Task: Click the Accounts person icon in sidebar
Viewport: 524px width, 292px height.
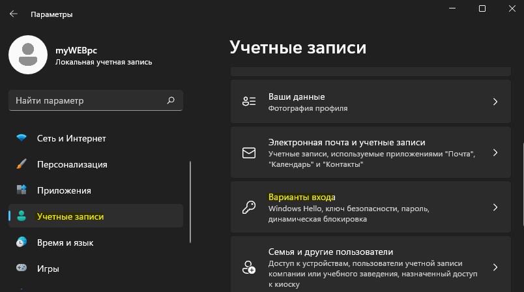Action: [22, 216]
